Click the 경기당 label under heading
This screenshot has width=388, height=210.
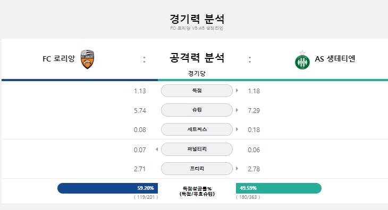click(x=197, y=73)
